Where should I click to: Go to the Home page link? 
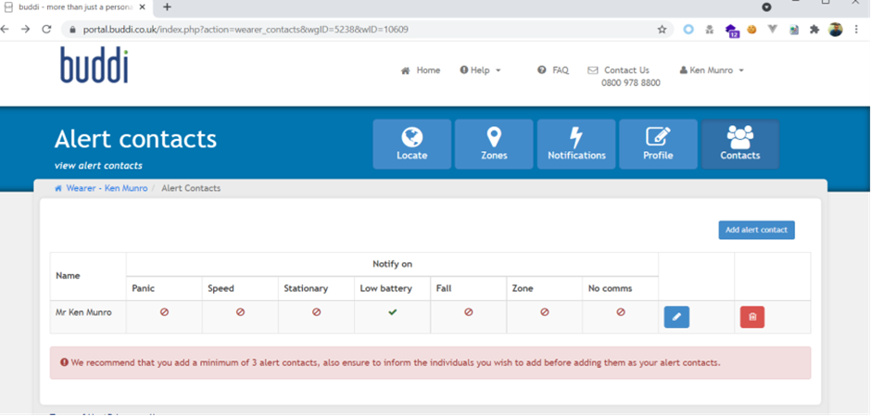[421, 70]
